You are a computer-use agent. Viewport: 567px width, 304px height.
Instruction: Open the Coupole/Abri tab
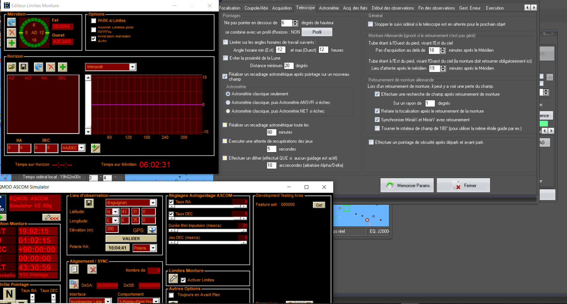click(x=256, y=8)
